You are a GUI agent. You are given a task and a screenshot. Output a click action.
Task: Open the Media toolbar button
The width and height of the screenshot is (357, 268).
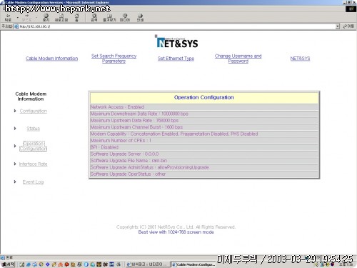(125, 17)
